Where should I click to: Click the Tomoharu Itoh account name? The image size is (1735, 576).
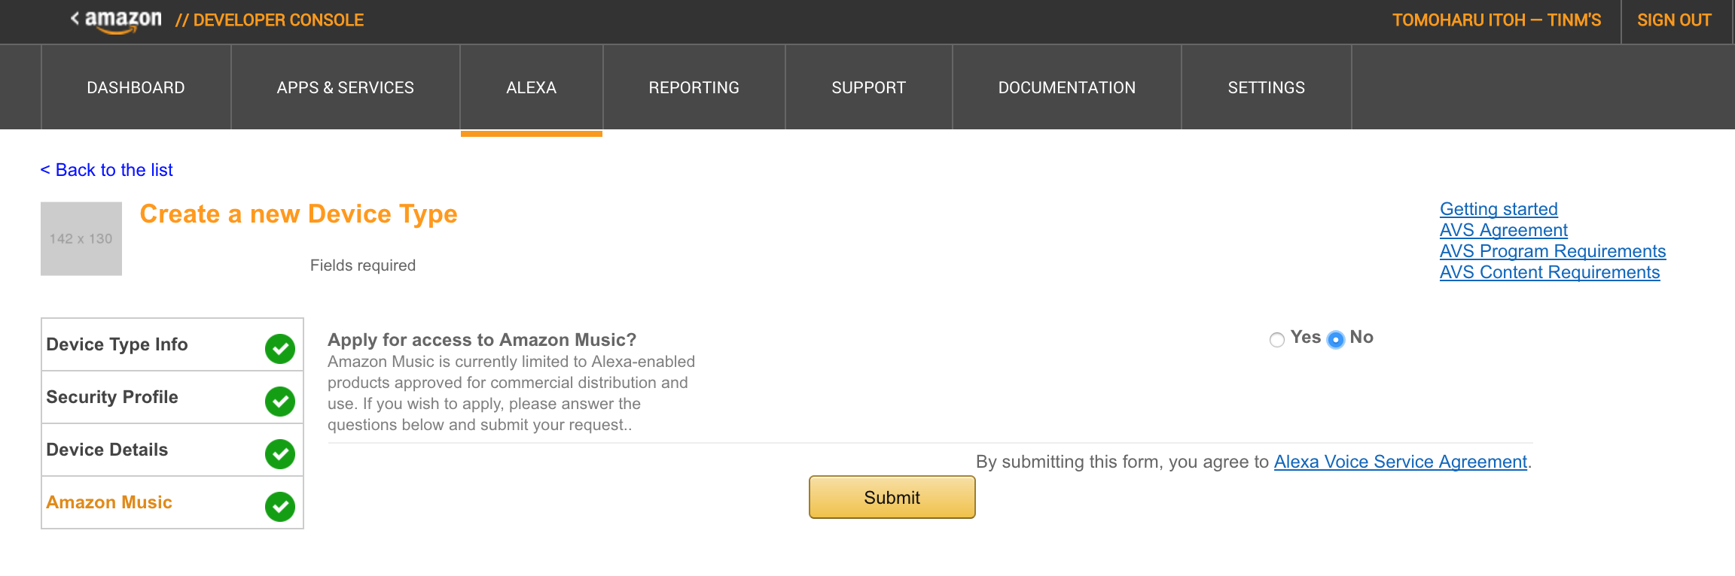pos(1496,20)
